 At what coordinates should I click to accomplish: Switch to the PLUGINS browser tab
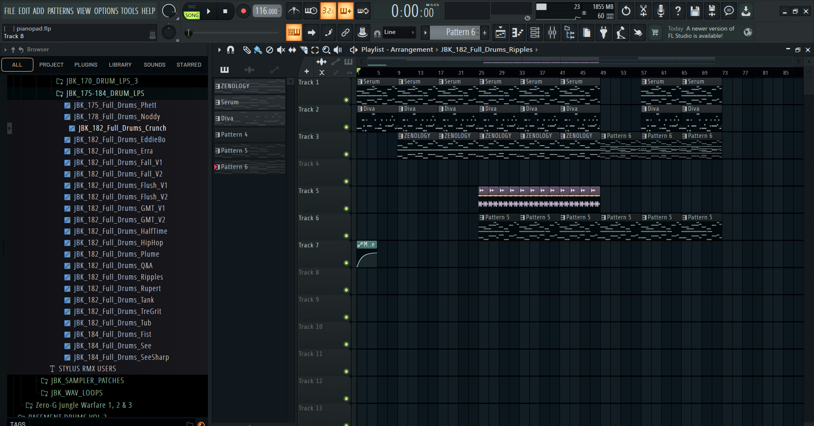click(86, 65)
